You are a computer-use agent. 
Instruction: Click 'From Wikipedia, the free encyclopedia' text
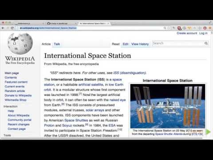click(71, 64)
